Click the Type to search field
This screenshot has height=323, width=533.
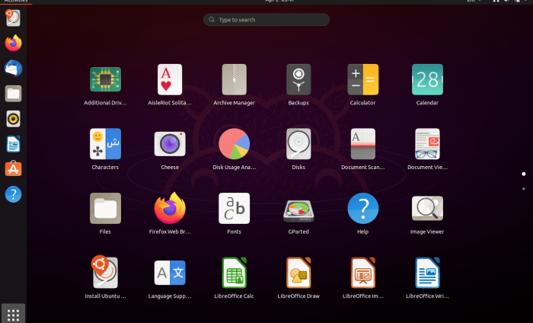[x=266, y=20]
